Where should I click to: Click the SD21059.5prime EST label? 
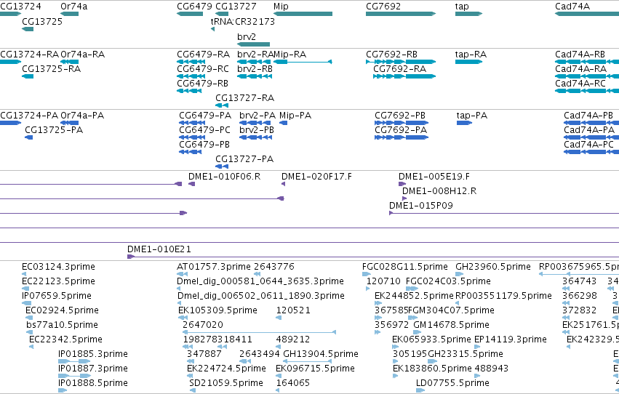click(x=225, y=383)
